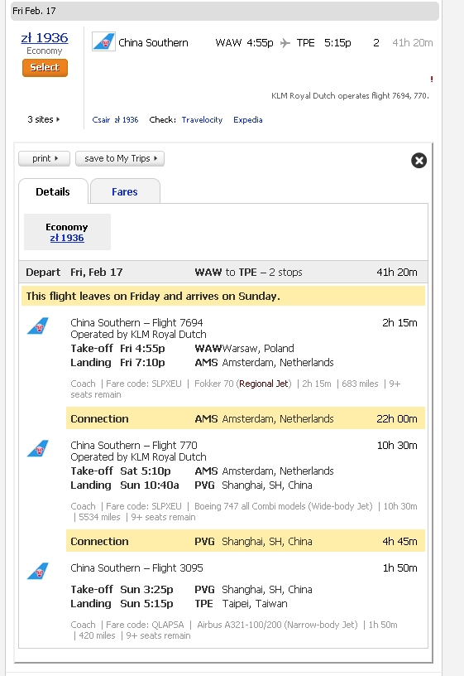Click the Csair zł 1936 link
This screenshot has height=676, width=464.
(115, 120)
